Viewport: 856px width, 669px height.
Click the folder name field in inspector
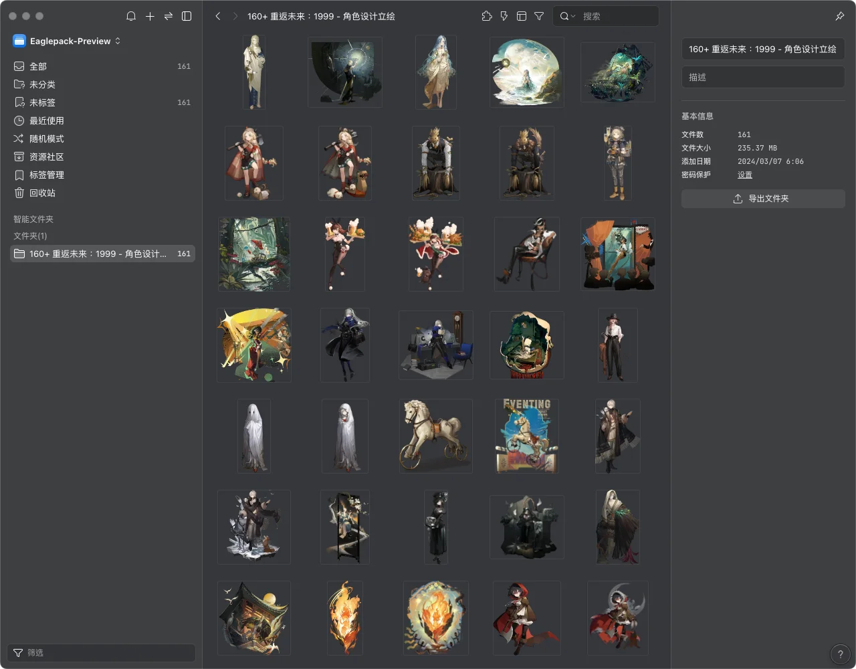click(763, 49)
